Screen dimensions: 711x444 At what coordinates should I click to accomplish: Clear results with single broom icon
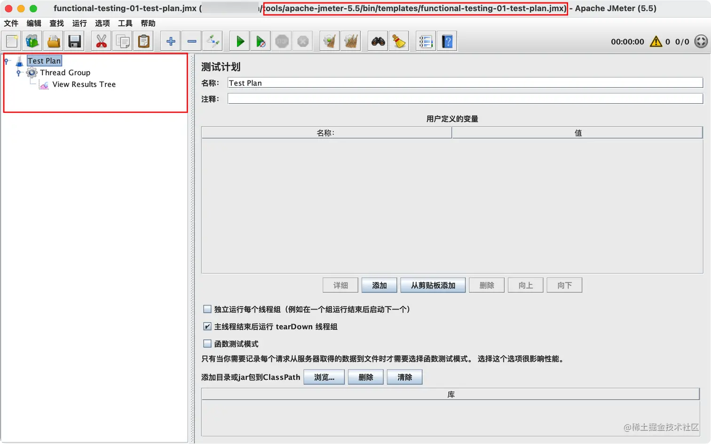pyautogui.click(x=330, y=41)
